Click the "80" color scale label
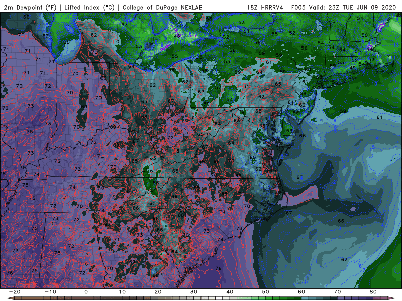 (x=373, y=292)
